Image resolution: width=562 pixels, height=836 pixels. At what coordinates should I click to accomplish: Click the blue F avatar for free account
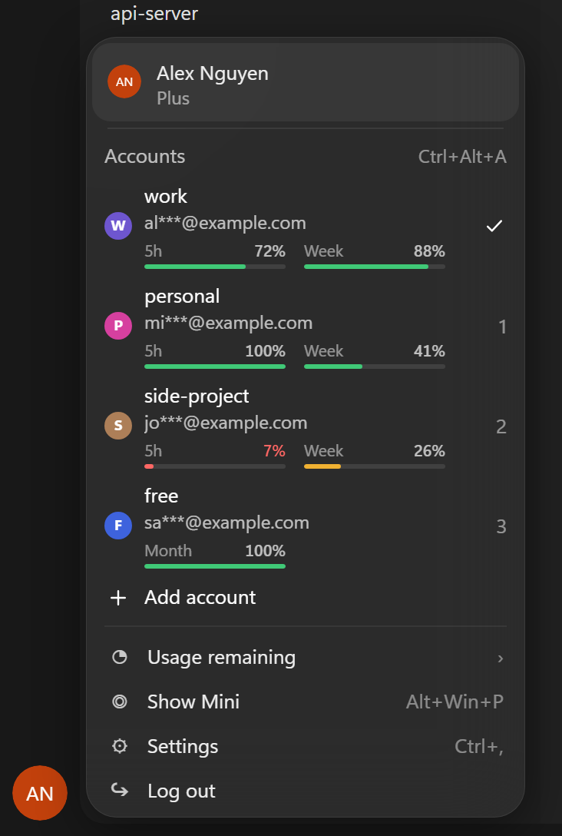[118, 525]
